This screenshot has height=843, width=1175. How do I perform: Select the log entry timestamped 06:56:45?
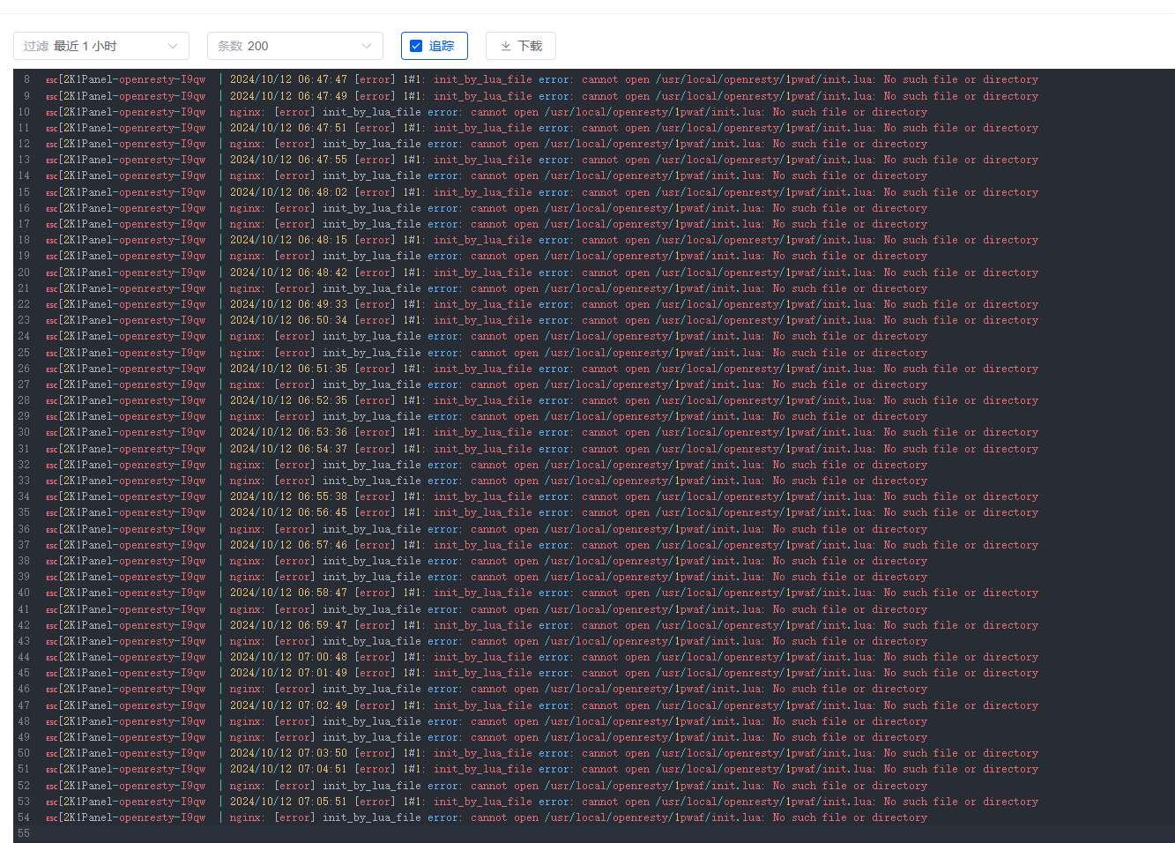point(542,512)
